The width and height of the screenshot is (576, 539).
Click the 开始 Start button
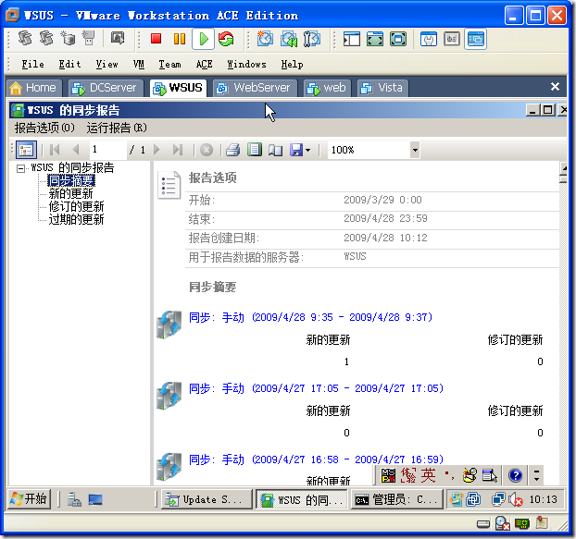30,499
